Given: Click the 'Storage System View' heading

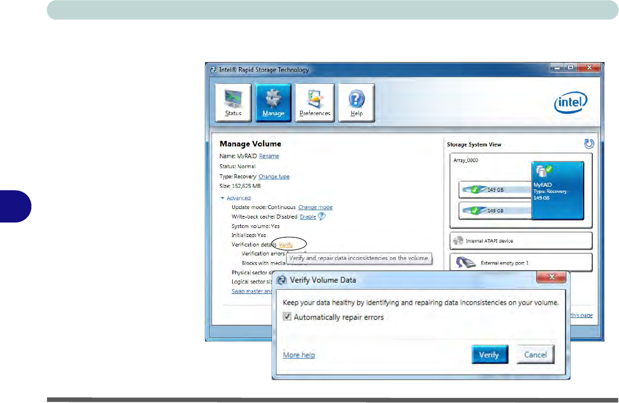Looking at the screenshot, I should 474,145.
